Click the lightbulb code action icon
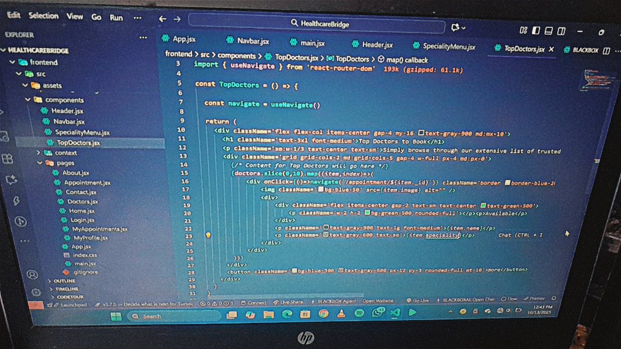The width and height of the screenshot is (621, 349). [209, 235]
